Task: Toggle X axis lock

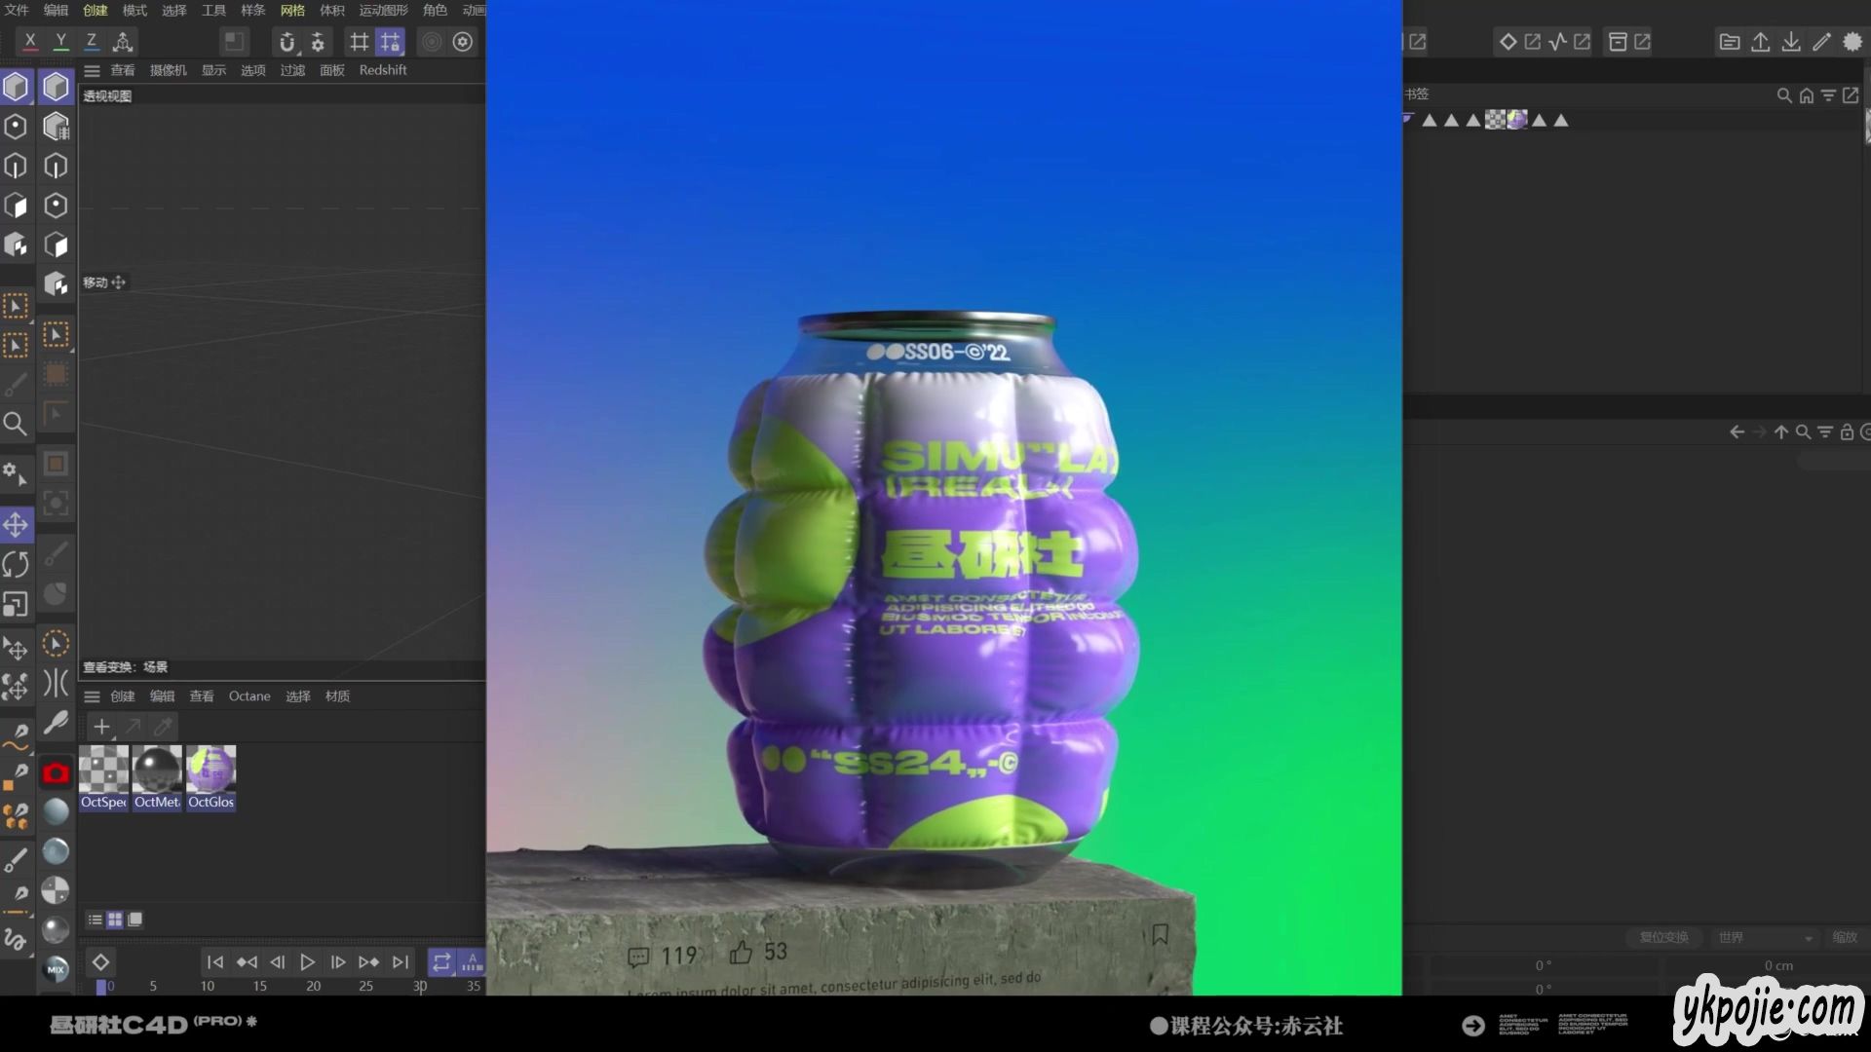Action: coord(30,42)
